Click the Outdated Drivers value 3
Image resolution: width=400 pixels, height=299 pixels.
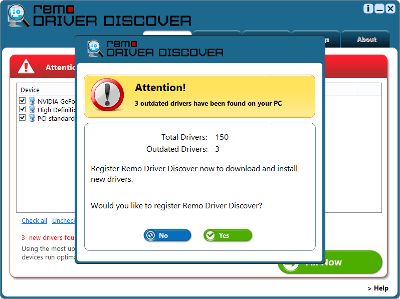(x=217, y=149)
